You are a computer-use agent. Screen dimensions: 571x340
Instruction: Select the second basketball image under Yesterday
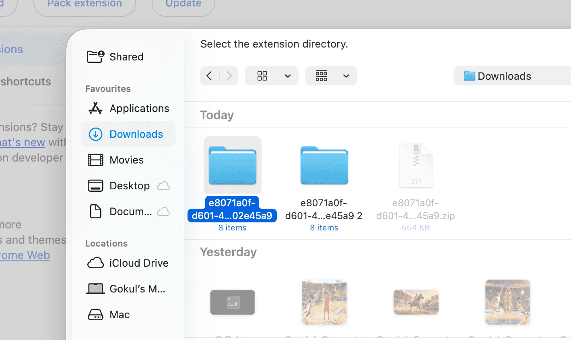click(324, 302)
